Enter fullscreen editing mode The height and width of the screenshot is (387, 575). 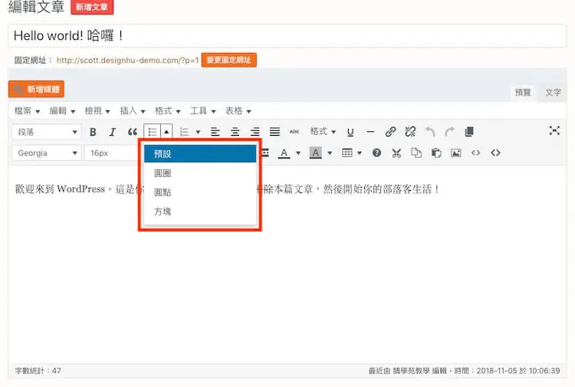click(x=554, y=131)
